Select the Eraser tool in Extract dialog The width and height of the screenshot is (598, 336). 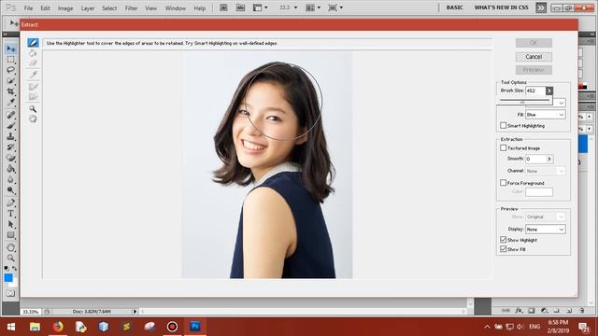click(33, 63)
